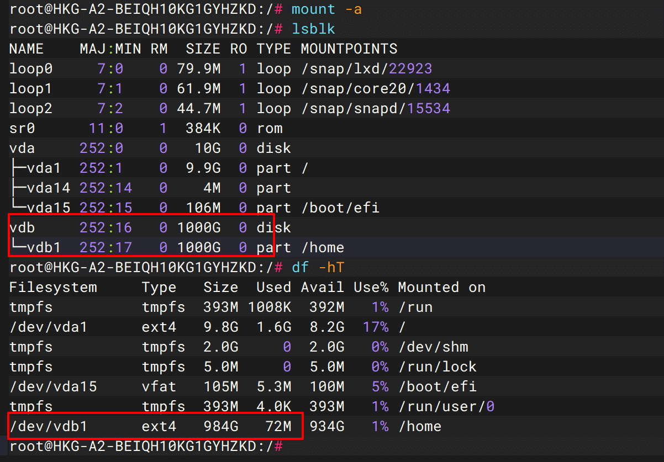664x462 pixels.
Task: Click the 'Filesystem' column header in df output
Action: pyautogui.click(x=53, y=288)
